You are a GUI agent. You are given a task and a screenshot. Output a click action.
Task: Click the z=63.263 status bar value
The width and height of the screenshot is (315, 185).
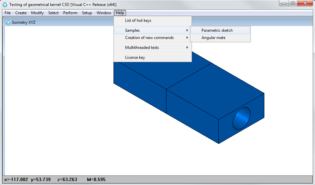67,180
